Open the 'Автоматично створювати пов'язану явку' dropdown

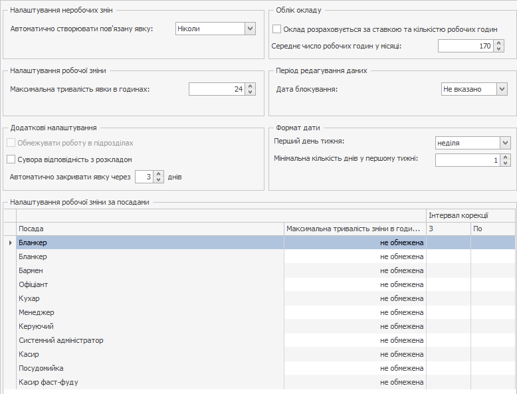pos(250,29)
